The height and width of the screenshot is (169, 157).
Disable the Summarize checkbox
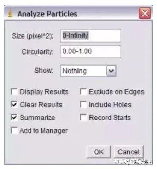(x=14, y=118)
